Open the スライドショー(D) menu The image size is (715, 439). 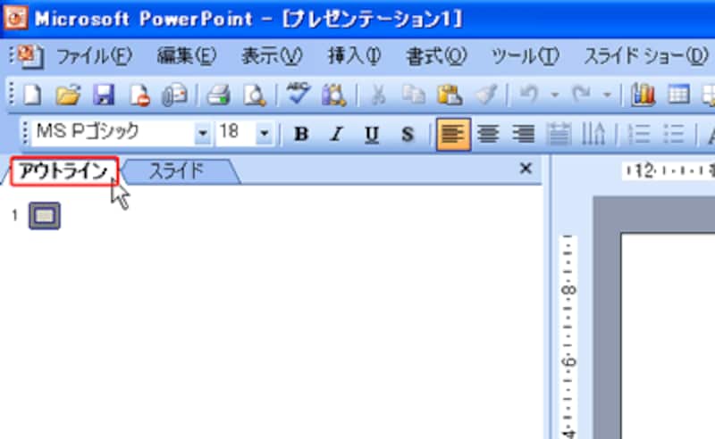(645, 56)
